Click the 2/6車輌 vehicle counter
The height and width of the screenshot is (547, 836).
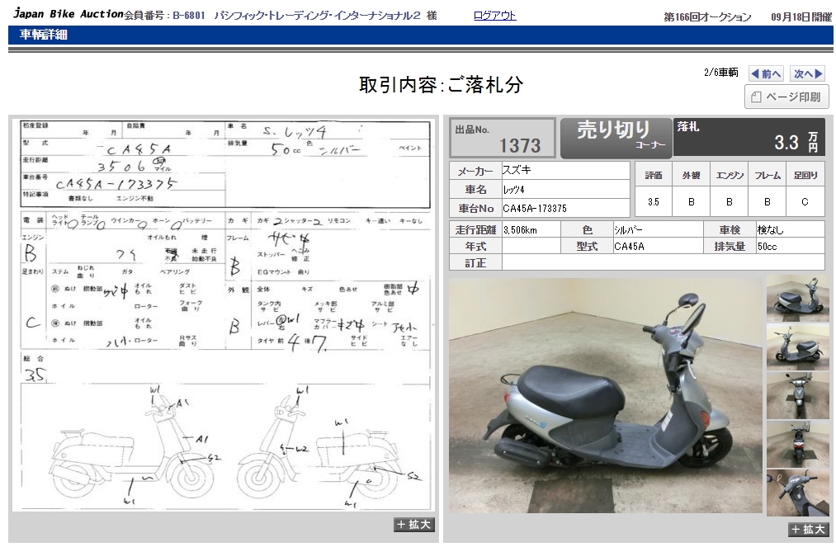(x=720, y=73)
